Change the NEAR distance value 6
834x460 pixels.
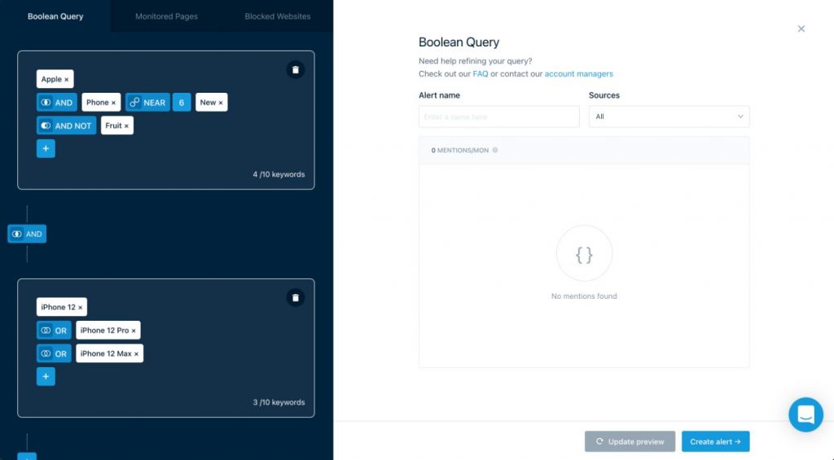coord(182,102)
